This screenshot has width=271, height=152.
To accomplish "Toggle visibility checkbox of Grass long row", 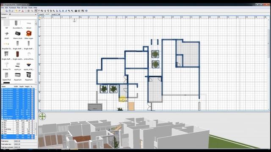I will point(32,129).
